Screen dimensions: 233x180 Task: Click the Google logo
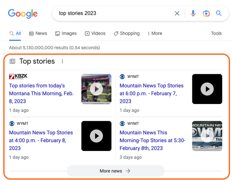23,14
